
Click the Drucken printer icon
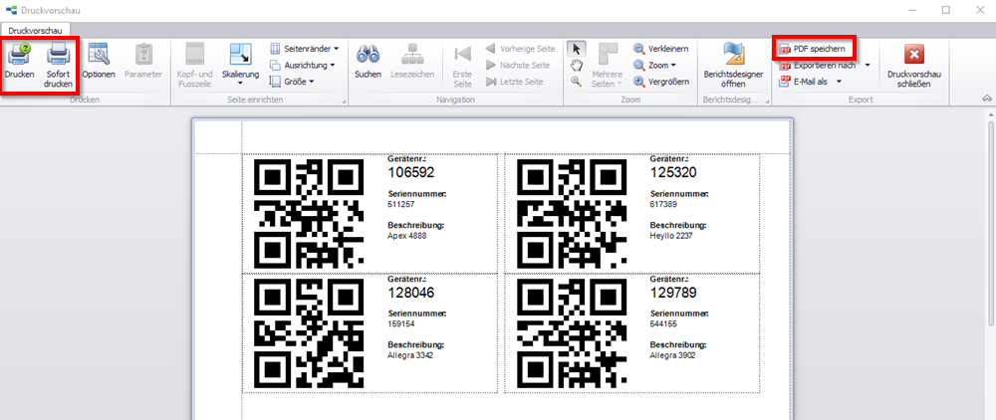coord(19,58)
